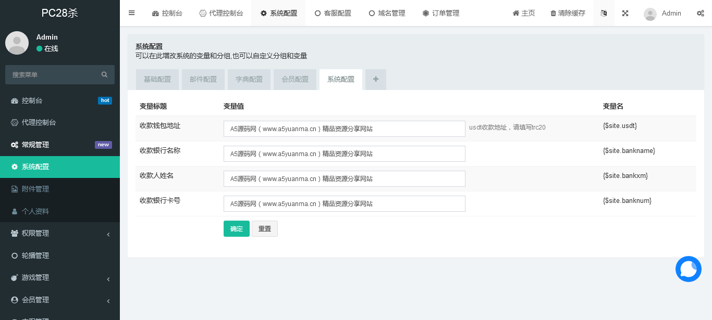Image resolution: width=712 pixels, height=320 pixels.
Task: Click the 重置 button
Action: 265,229
